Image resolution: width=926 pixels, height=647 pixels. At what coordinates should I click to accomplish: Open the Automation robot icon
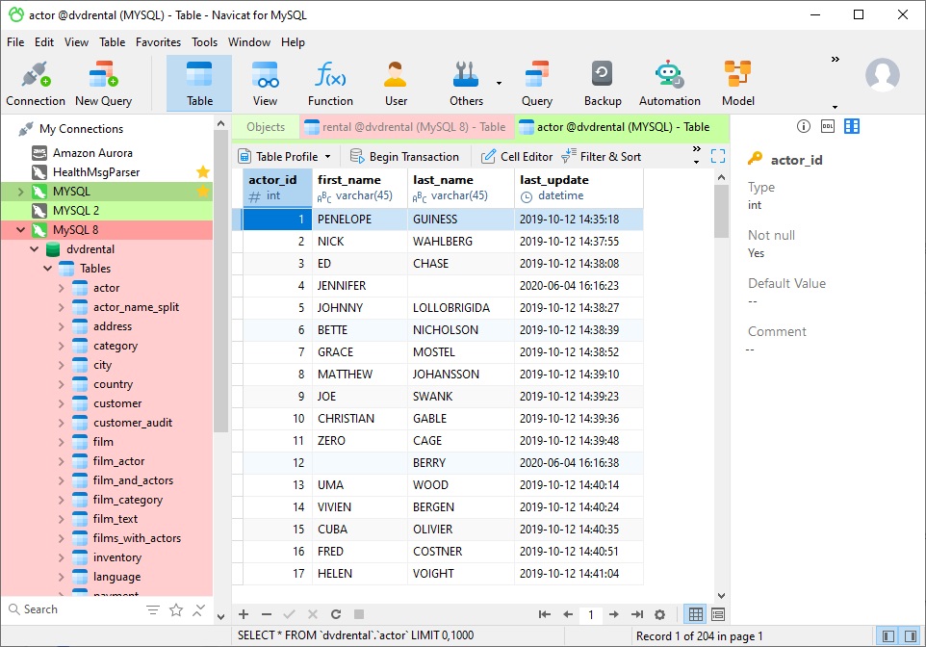pyautogui.click(x=669, y=84)
